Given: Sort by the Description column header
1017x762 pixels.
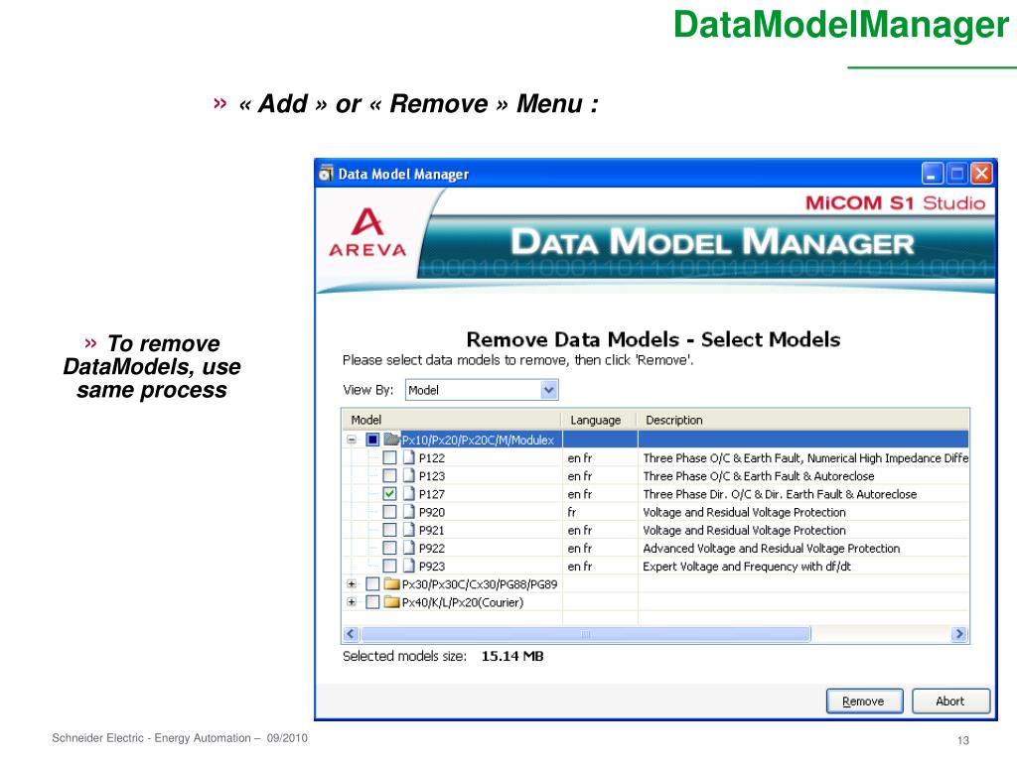Looking at the screenshot, I should tap(802, 420).
